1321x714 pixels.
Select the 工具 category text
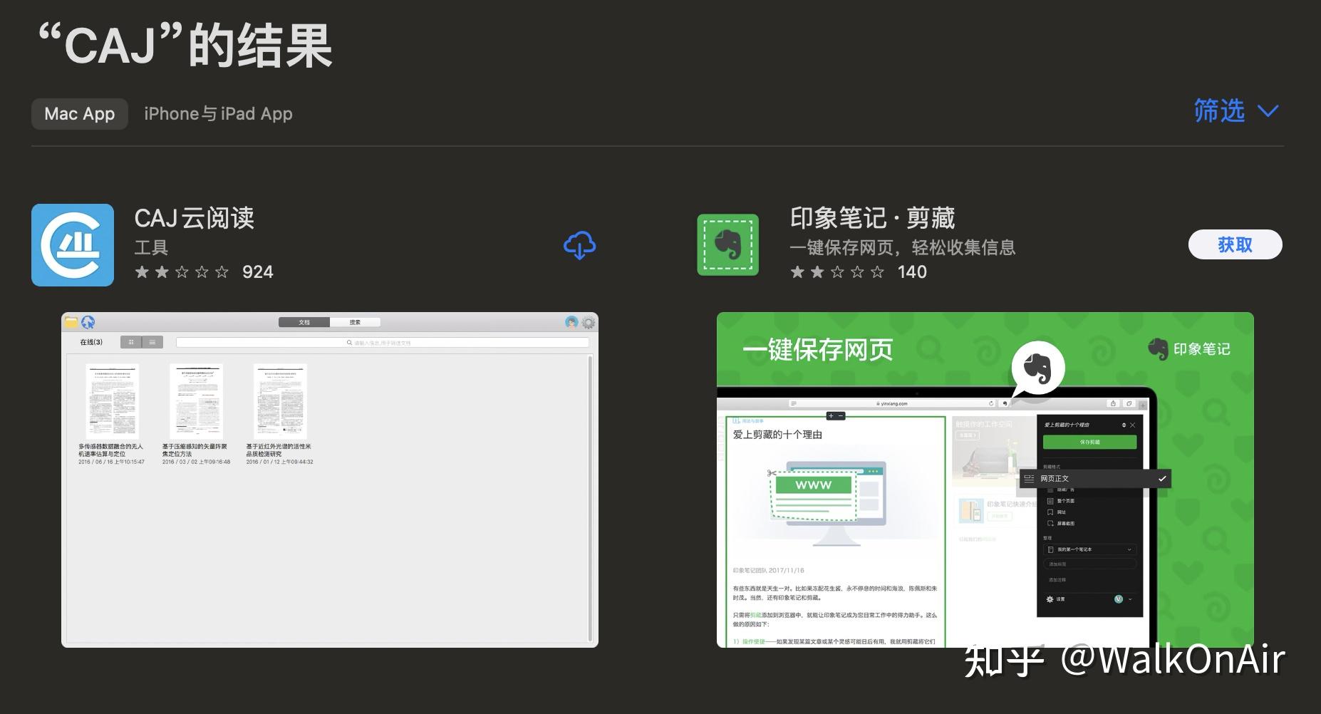tap(151, 247)
